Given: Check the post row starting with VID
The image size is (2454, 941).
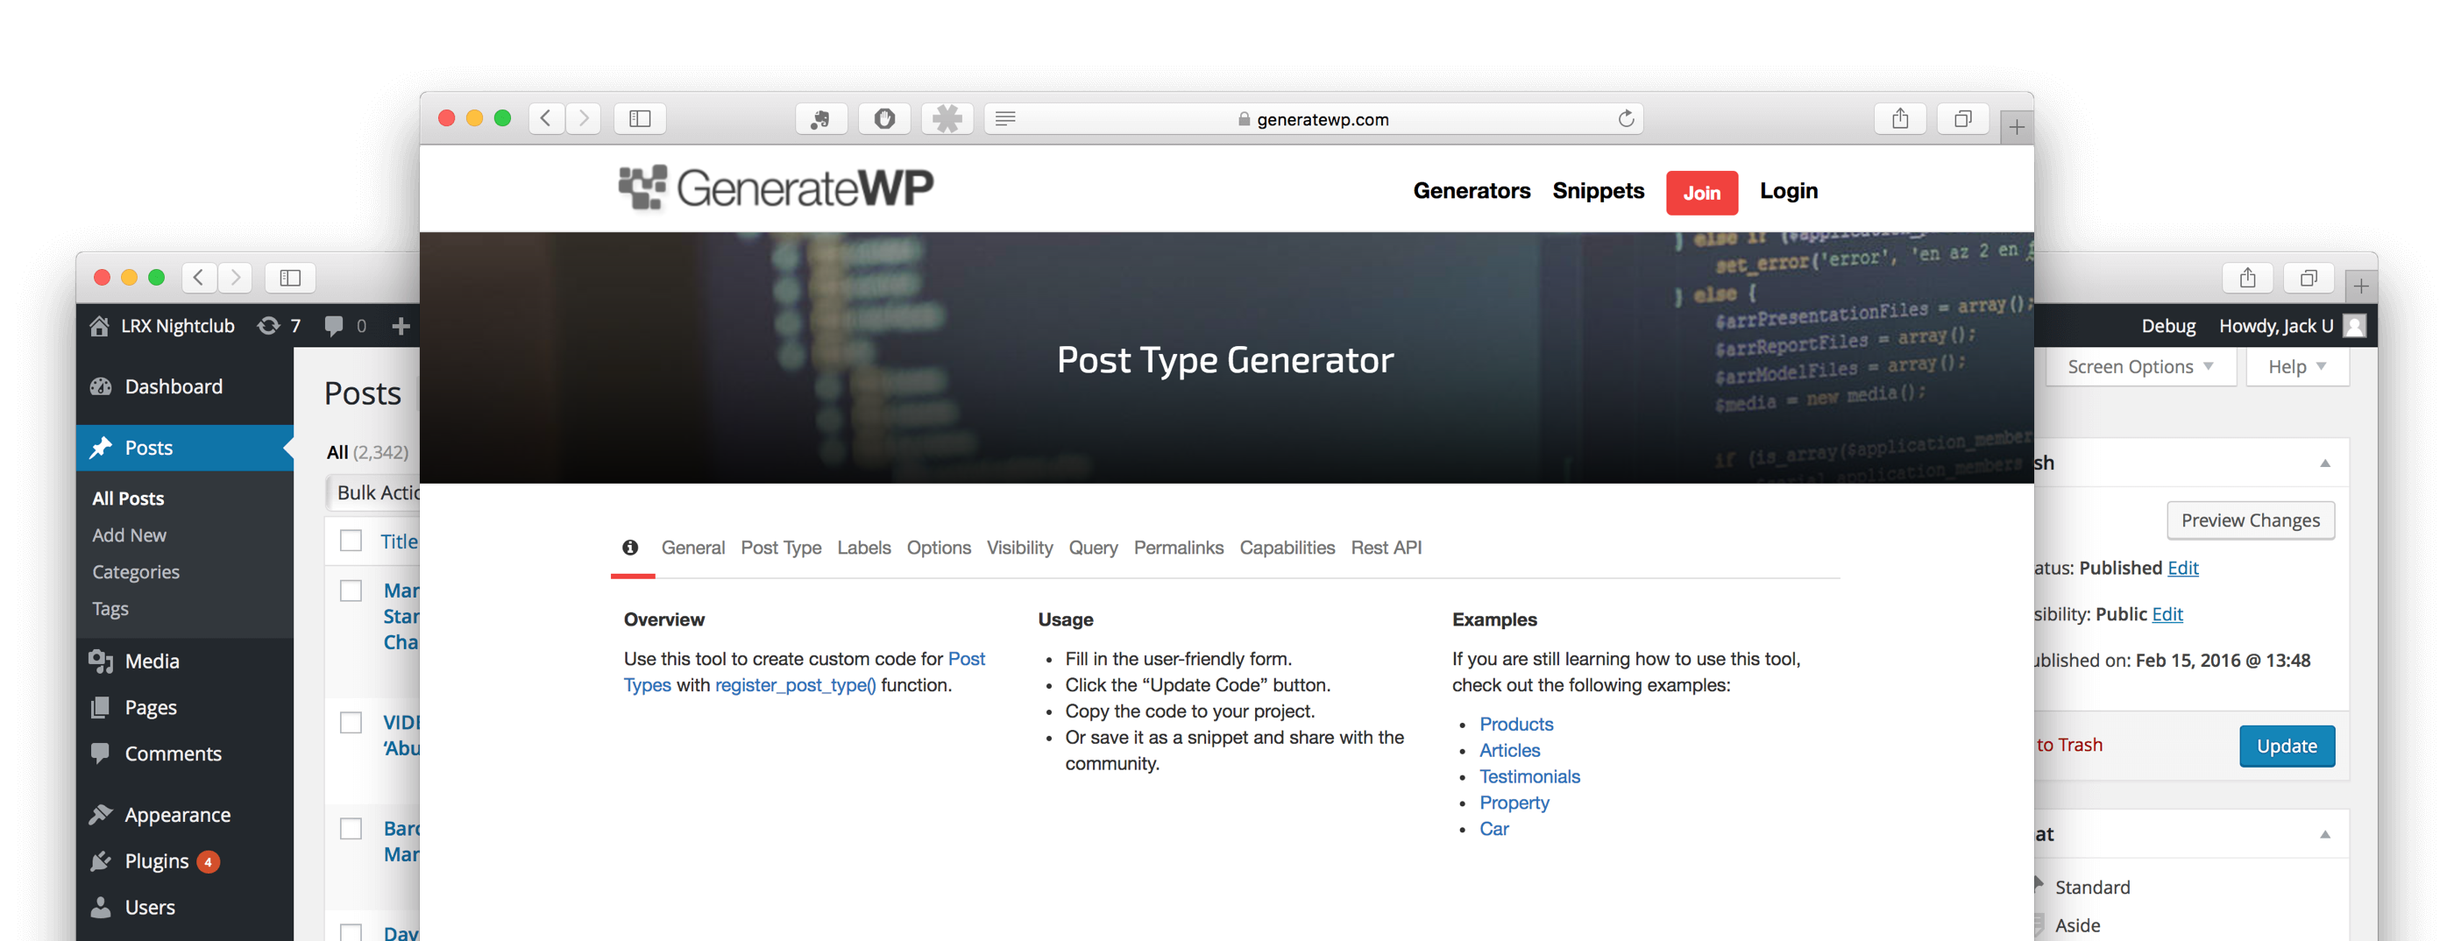Looking at the screenshot, I should (x=351, y=723).
